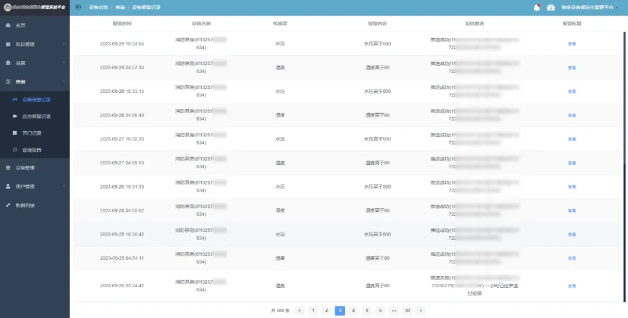The width and height of the screenshot is (628, 318).
Task: Jump ahead with the pagination ellipsis
Action: pos(394,310)
